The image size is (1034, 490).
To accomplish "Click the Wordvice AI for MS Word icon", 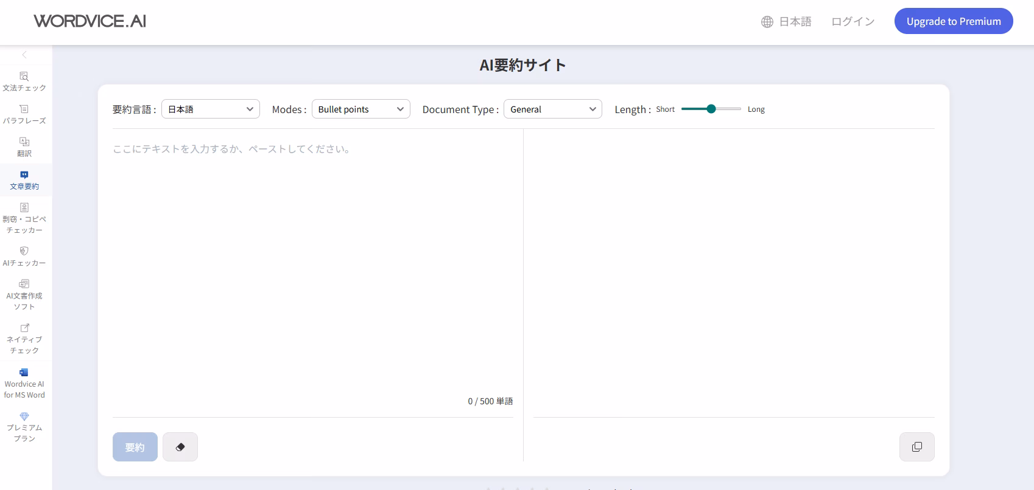I will pos(24,373).
